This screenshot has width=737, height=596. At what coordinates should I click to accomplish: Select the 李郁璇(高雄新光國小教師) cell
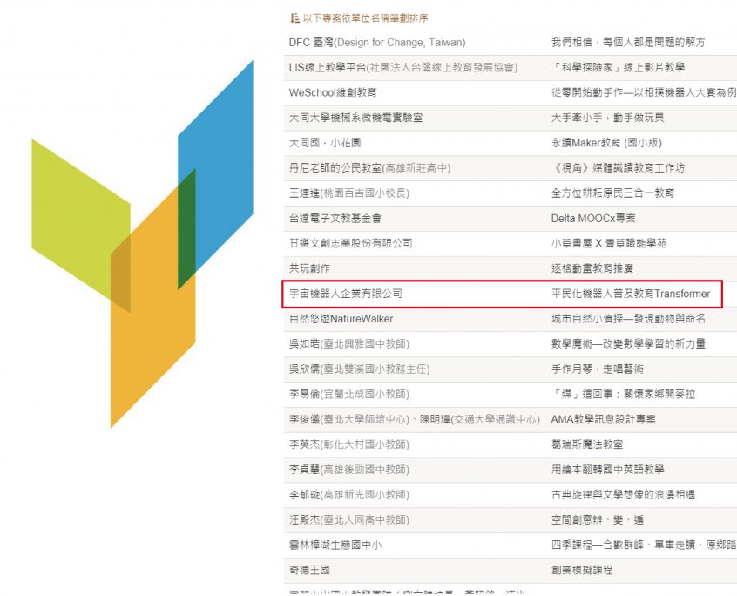(348, 495)
